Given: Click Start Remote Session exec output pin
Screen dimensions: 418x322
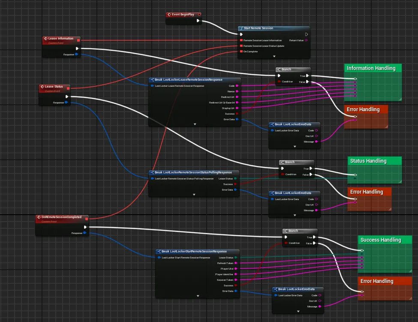Looking at the screenshot, I should point(306,34).
